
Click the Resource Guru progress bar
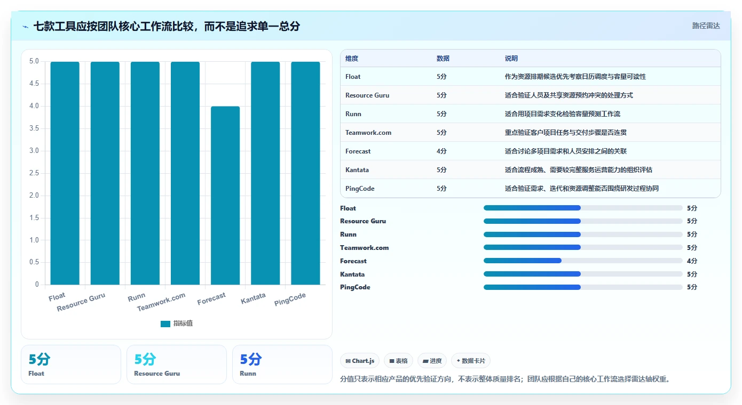(583, 221)
